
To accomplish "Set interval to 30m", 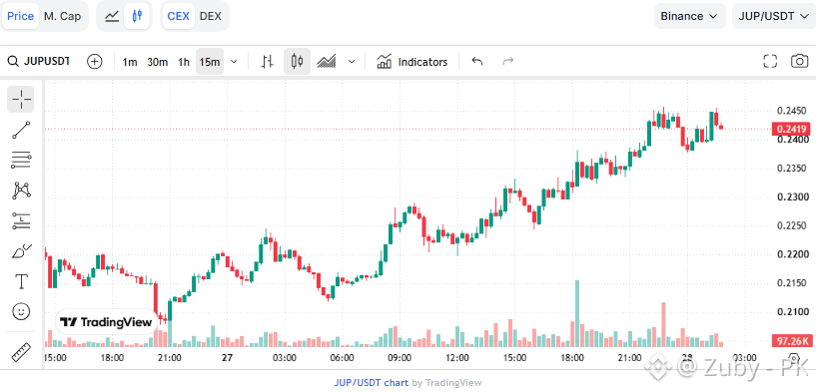I will click(x=157, y=62).
